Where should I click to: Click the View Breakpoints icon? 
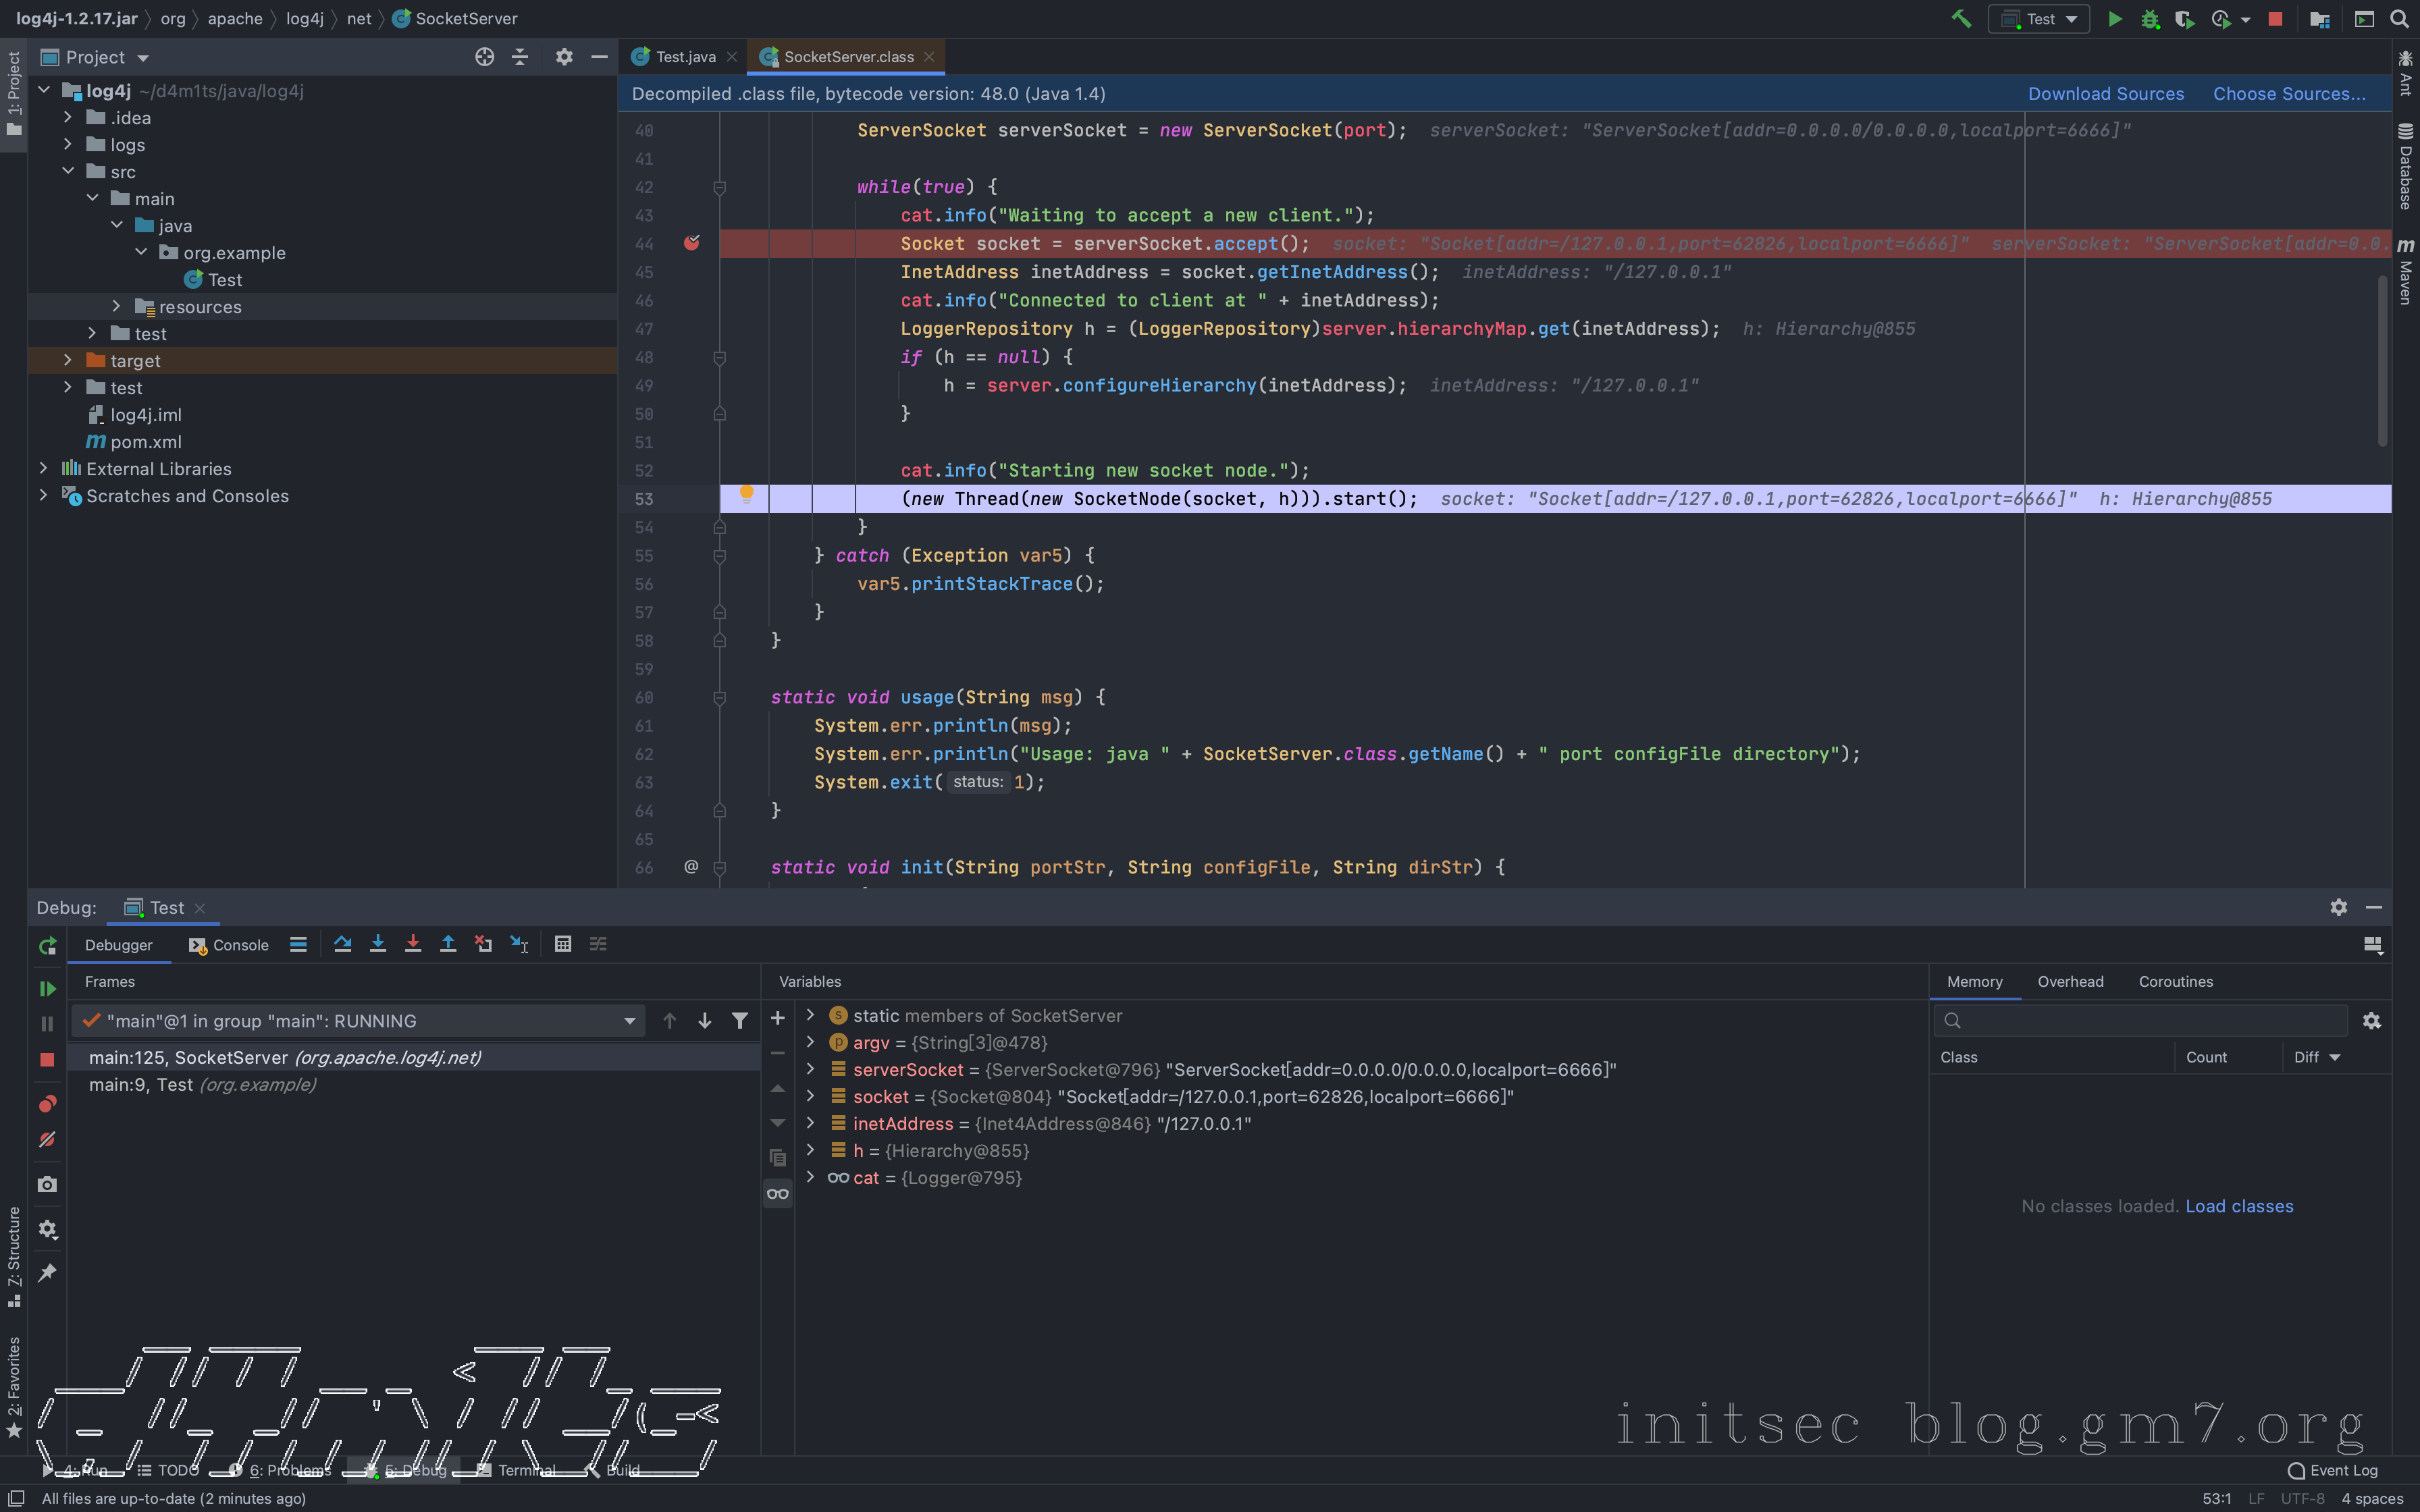click(47, 1104)
